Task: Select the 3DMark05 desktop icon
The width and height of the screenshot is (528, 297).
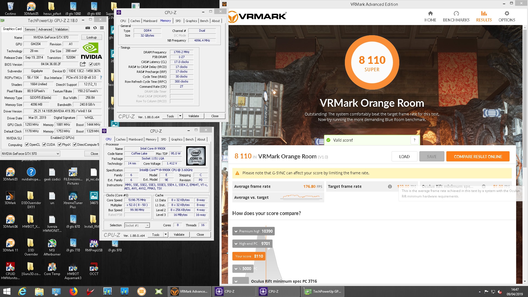Action: 31,8
